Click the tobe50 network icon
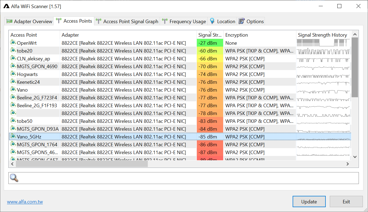This screenshot has height=212, width=368. pyautogui.click(x=13, y=121)
